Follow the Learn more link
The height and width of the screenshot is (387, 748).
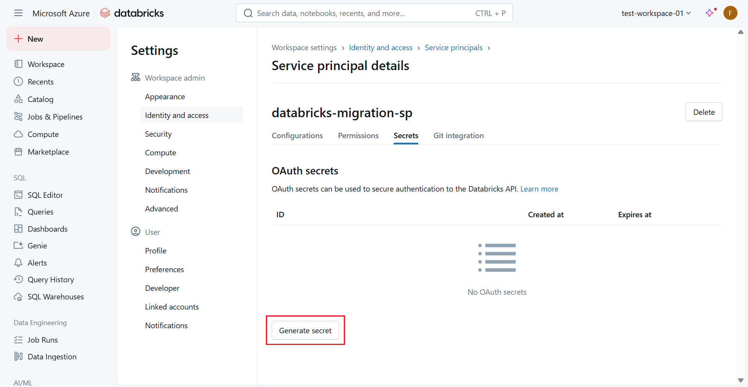coord(539,189)
